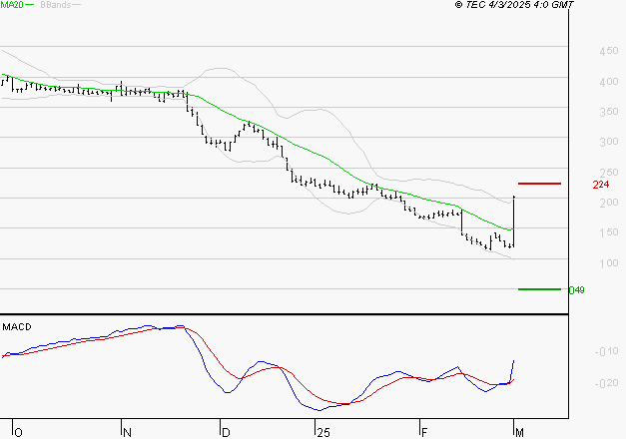Click the -010 MACD axis label
The width and height of the screenshot is (626, 439).
coord(606,351)
